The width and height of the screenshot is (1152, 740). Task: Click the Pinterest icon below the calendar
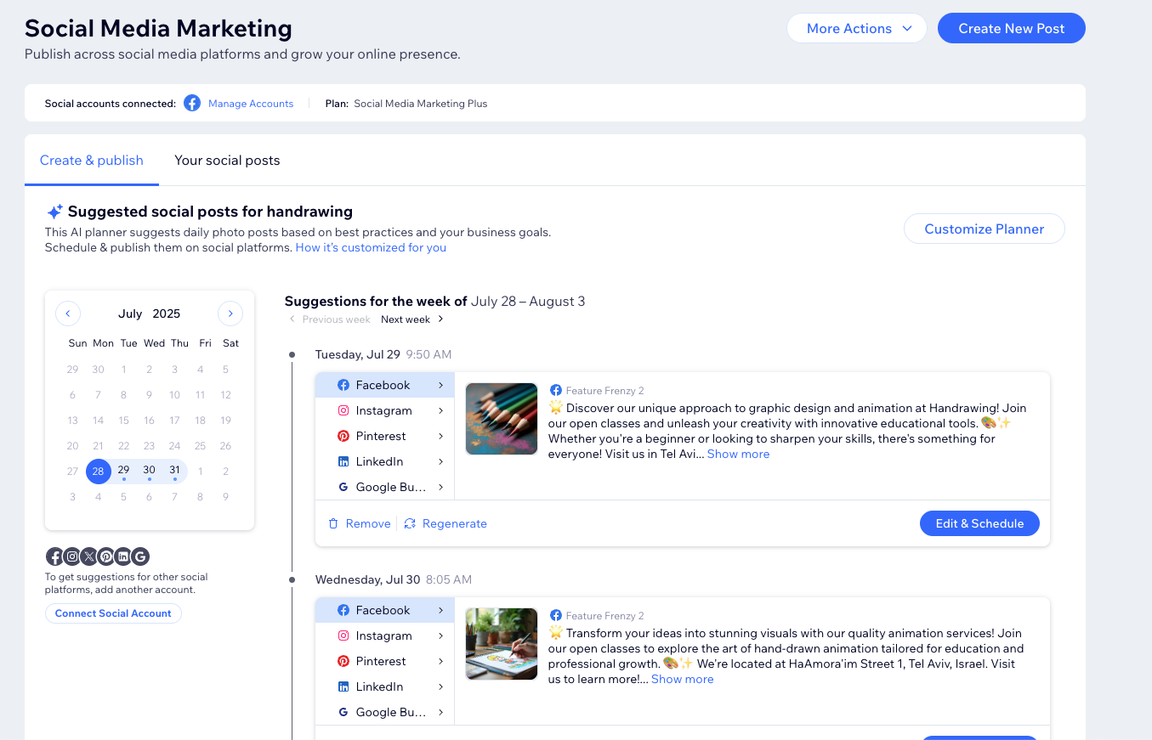click(x=106, y=556)
